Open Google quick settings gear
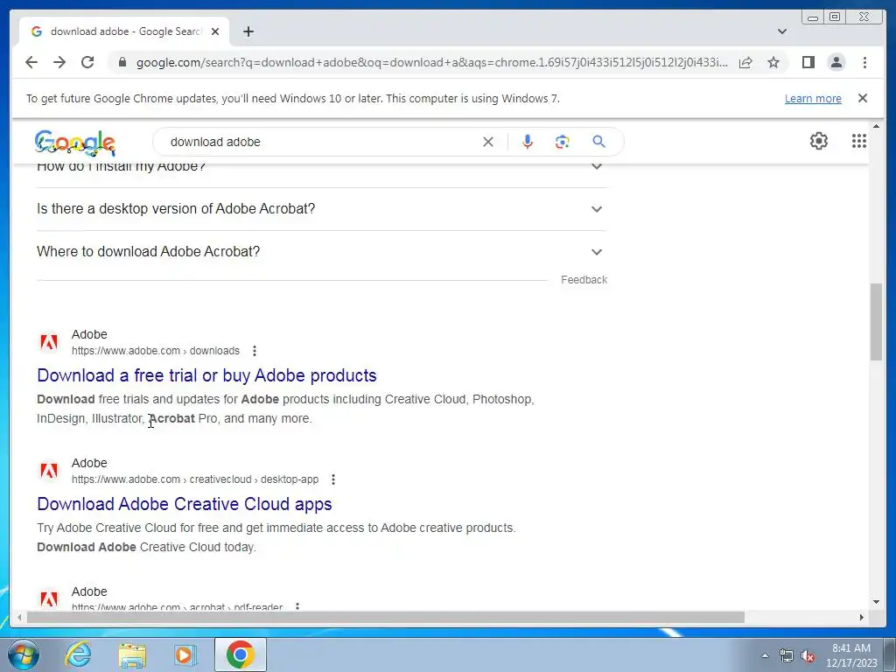896x672 pixels. (x=819, y=141)
